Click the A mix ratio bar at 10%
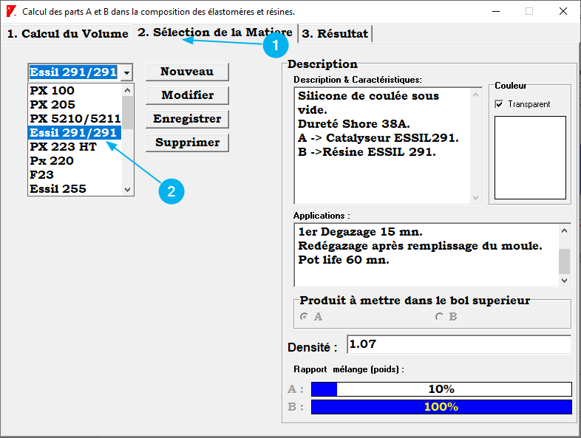This screenshot has width=581, height=438. click(441, 389)
